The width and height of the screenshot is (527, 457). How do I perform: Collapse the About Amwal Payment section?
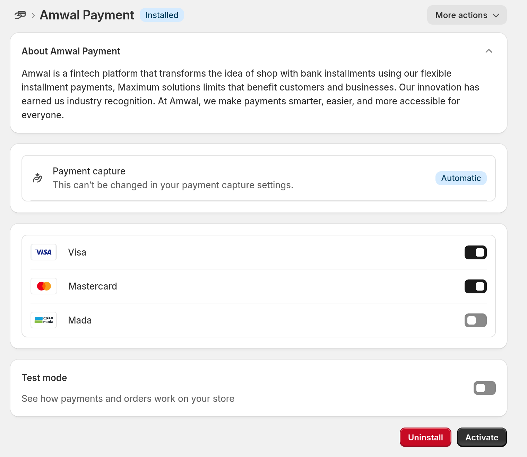(489, 51)
